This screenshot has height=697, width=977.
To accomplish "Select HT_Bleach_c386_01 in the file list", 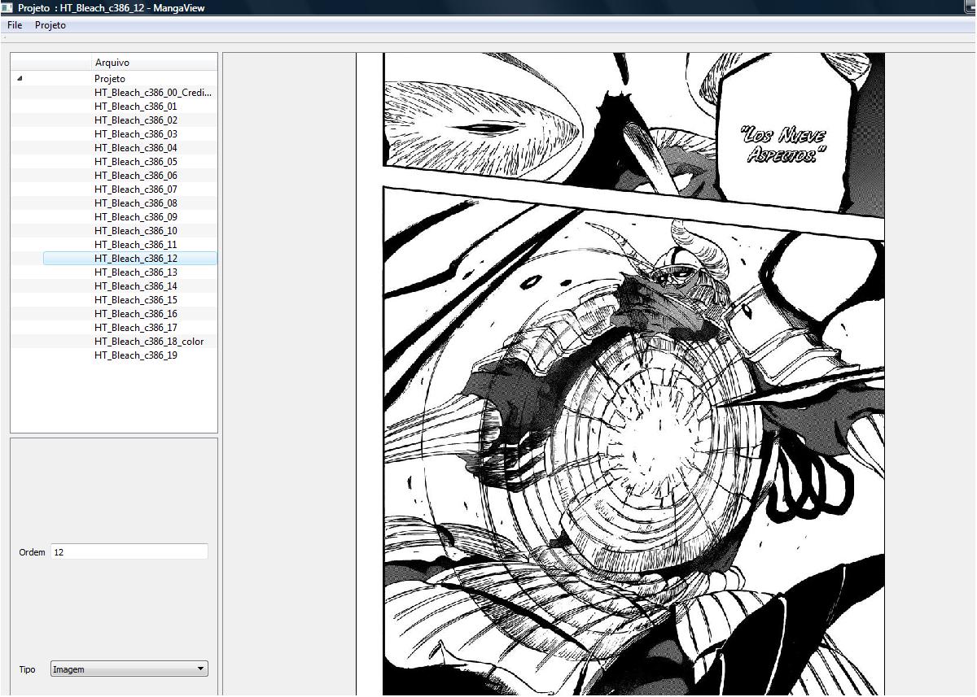I will point(136,107).
